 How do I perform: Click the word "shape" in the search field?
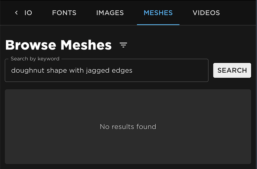(x=56, y=70)
